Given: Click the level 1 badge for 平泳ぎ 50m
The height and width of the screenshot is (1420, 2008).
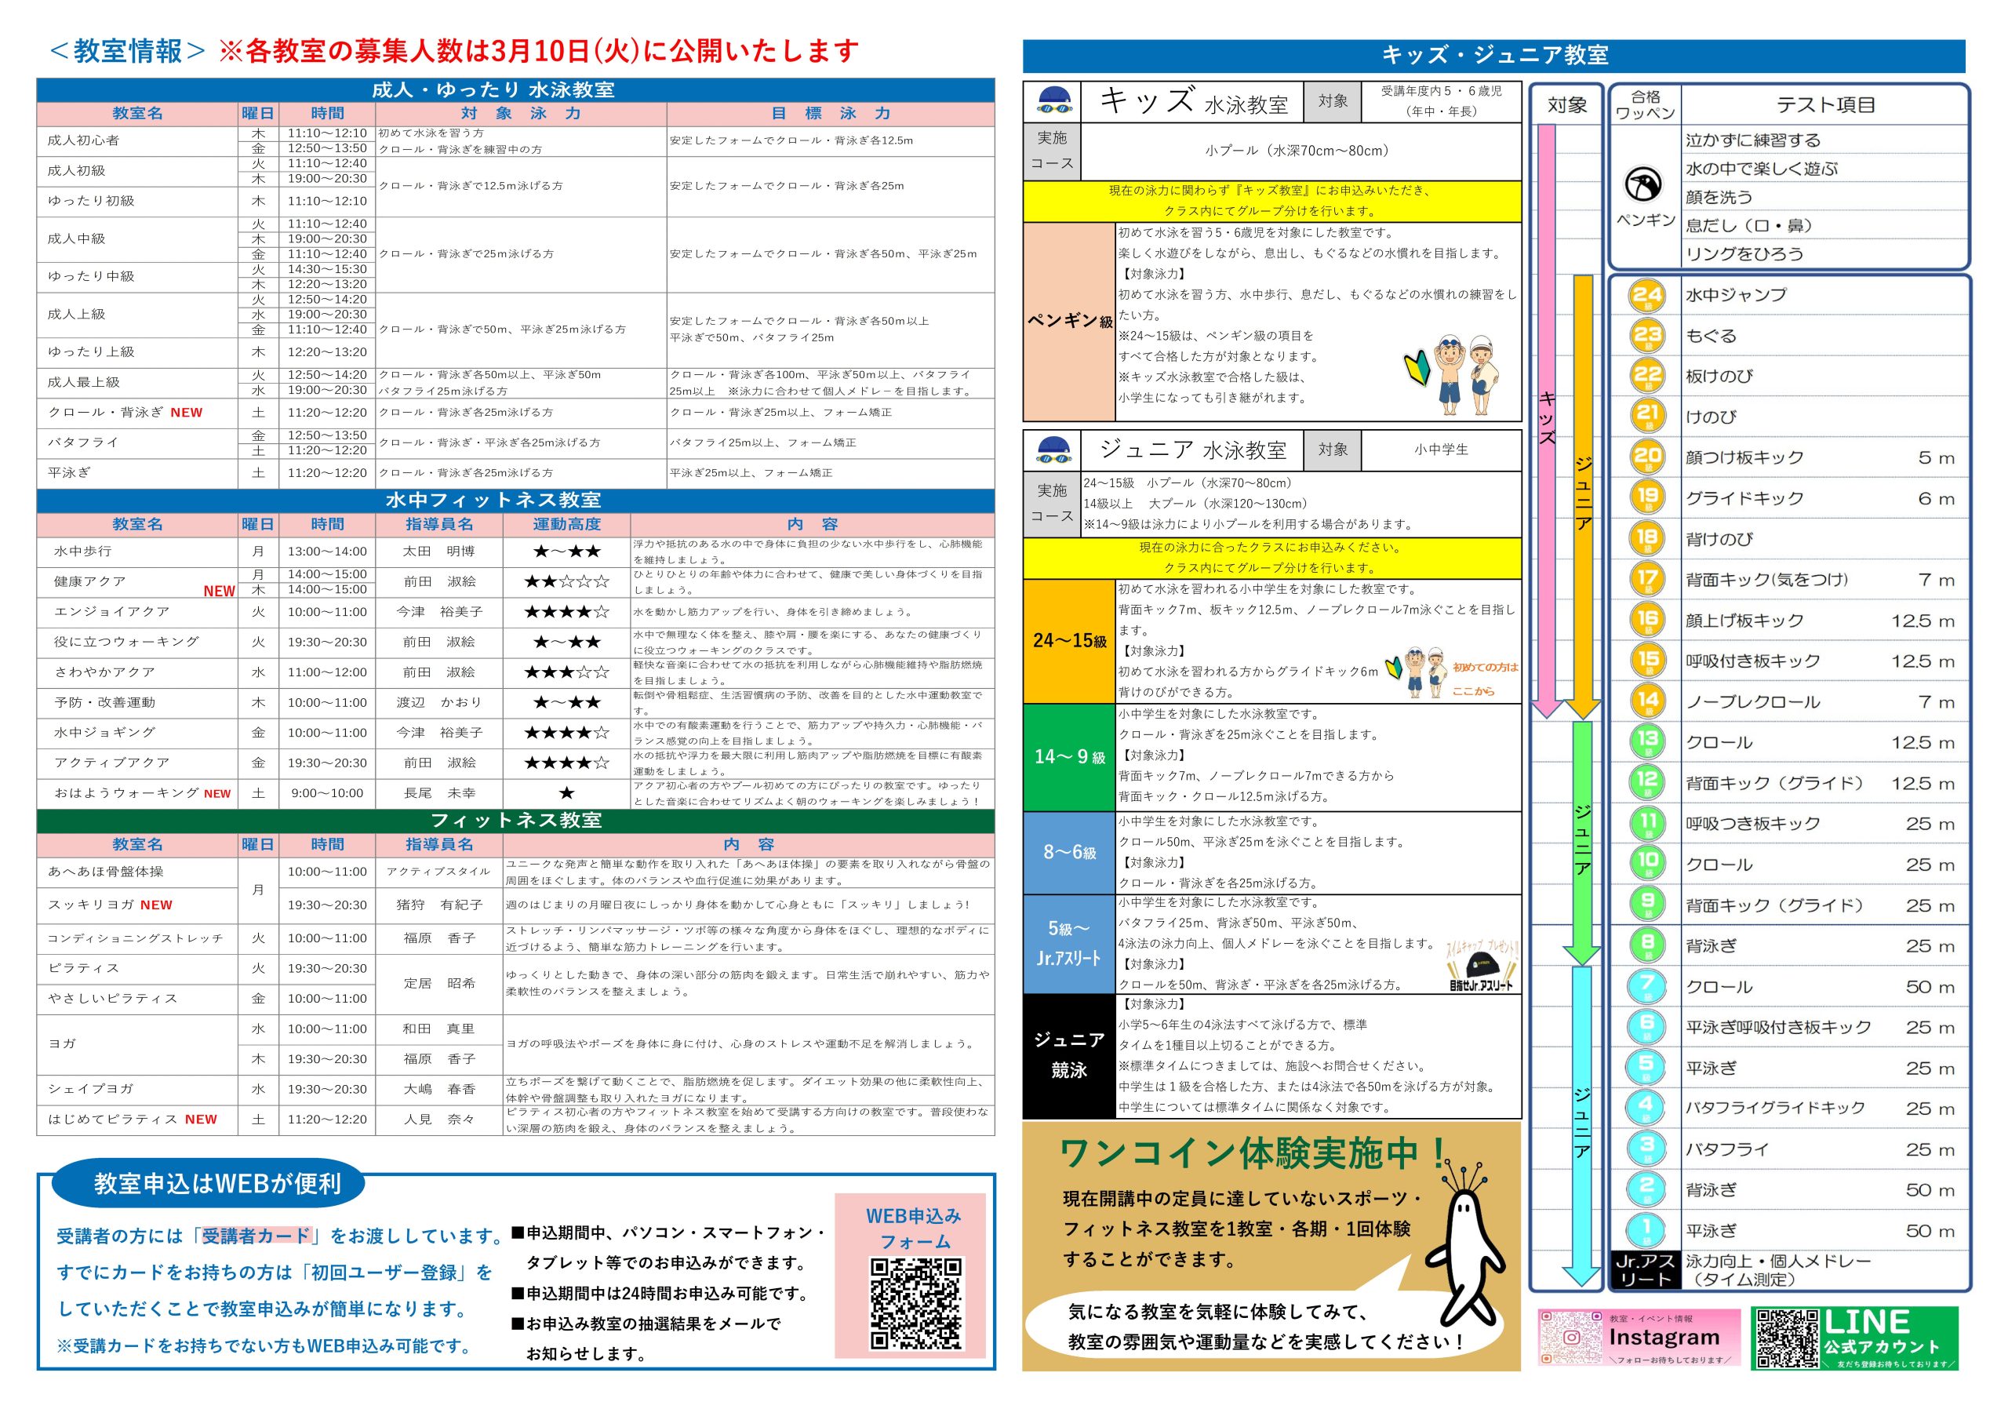Looking at the screenshot, I should tap(1647, 1229).
